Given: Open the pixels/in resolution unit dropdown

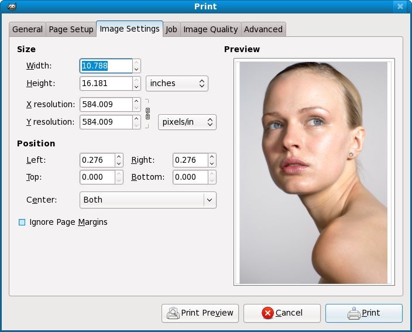Looking at the screenshot, I should click(187, 122).
